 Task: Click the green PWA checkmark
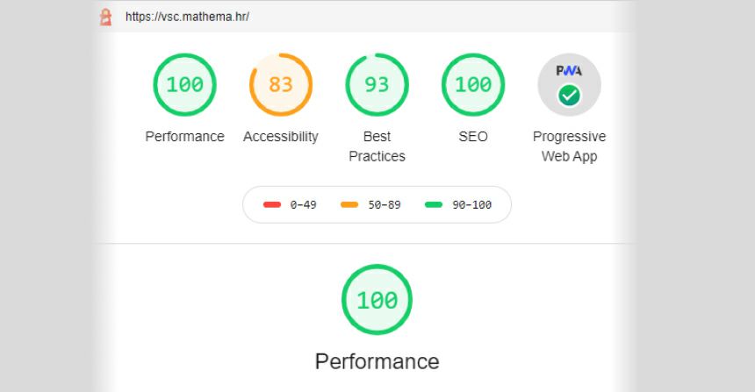point(569,96)
